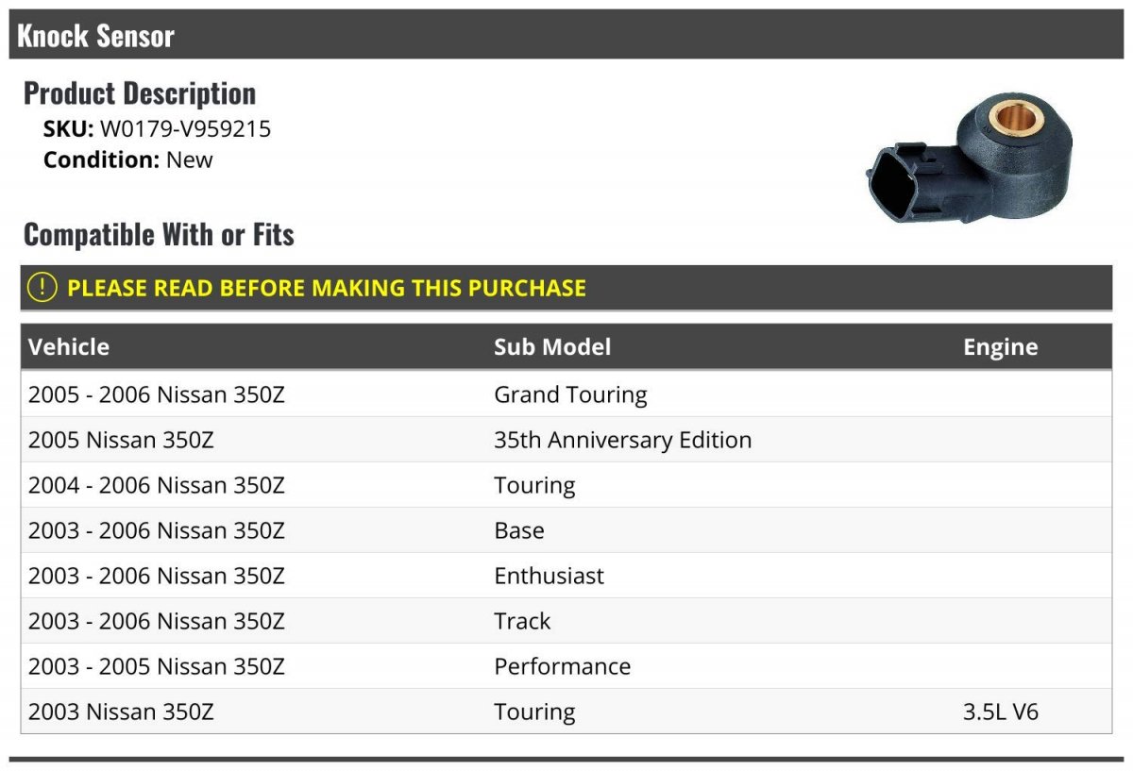
Task: Click the 2004 - 2006 Nissan 350Z vehicle cell
Action: coord(156,485)
